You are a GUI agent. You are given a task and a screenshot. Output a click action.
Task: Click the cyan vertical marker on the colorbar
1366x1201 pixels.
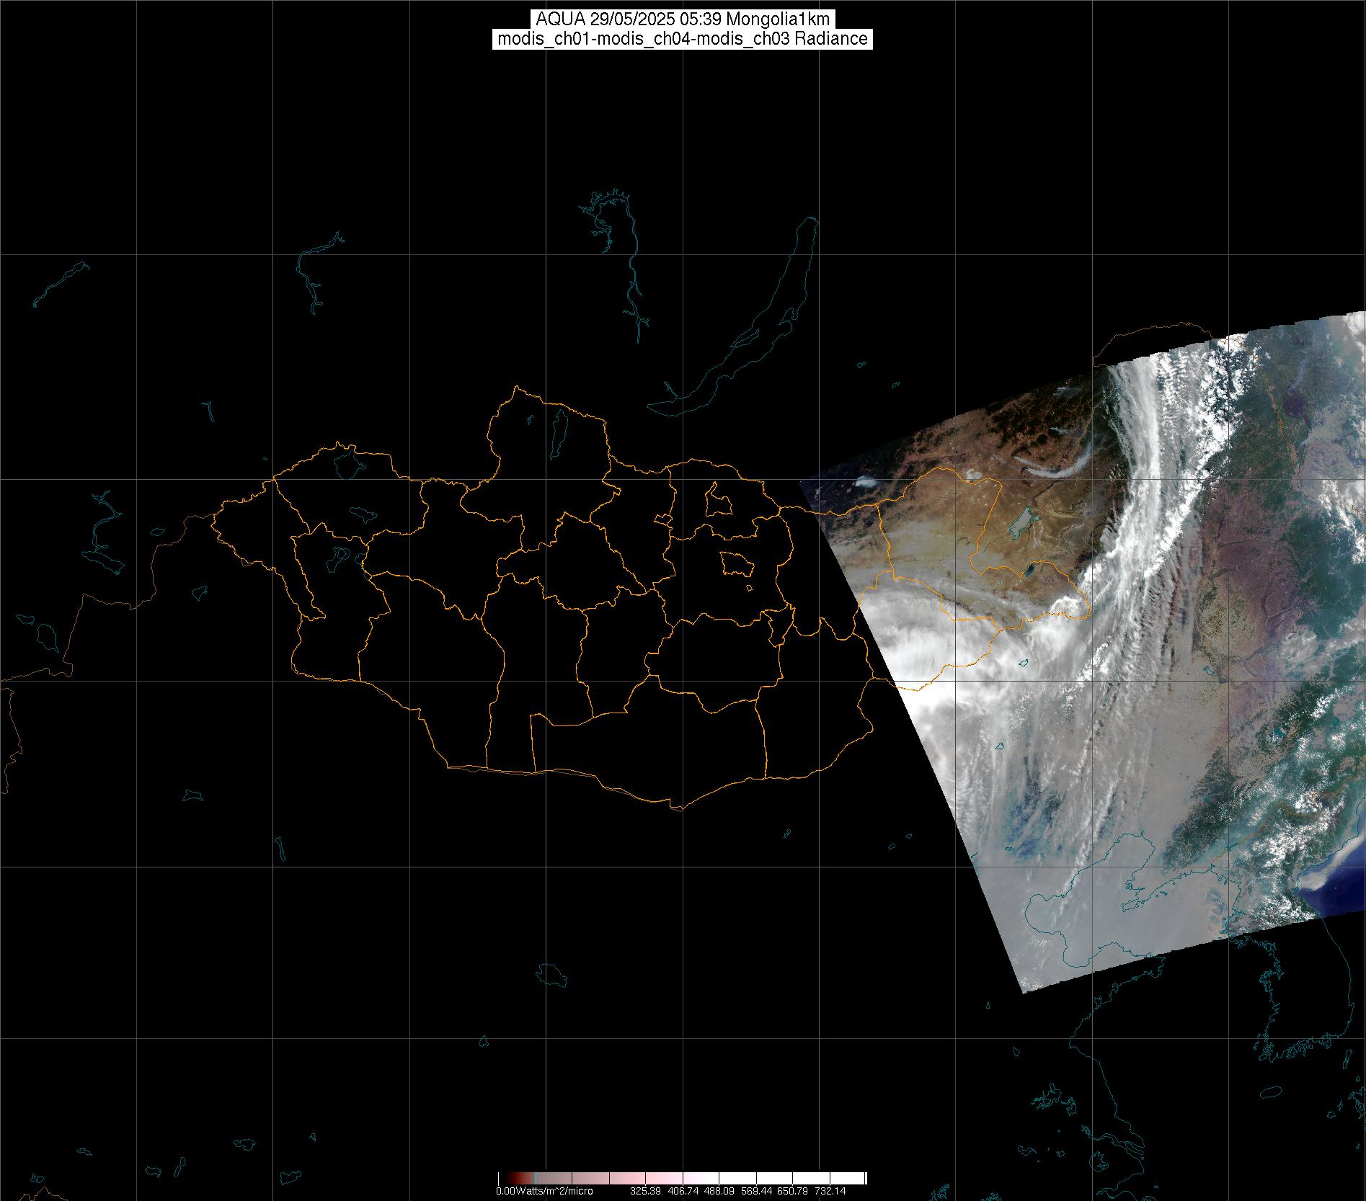pos(536,1179)
